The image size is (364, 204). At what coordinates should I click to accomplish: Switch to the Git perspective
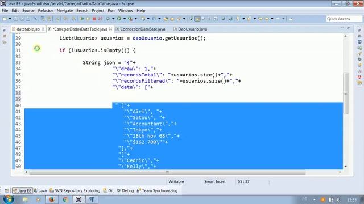point(109,190)
